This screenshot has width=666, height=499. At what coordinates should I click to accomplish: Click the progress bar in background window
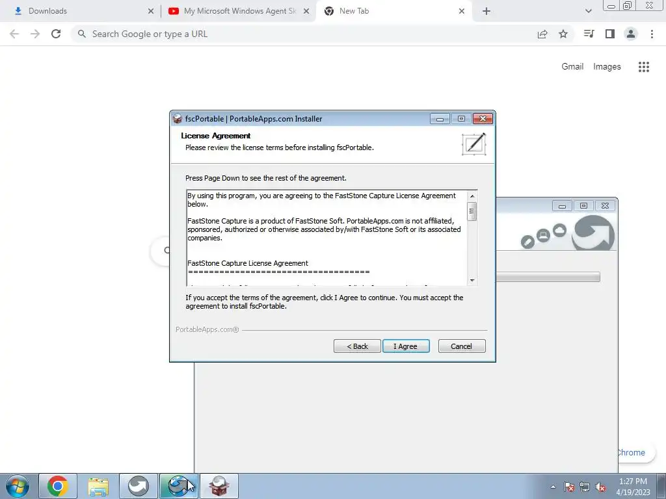tap(548, 277)
